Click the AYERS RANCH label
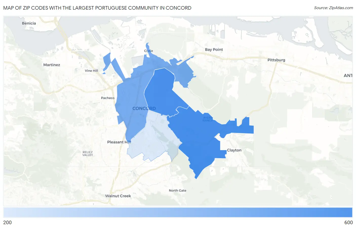The image size is (356, 228). (x=208, y=119)
